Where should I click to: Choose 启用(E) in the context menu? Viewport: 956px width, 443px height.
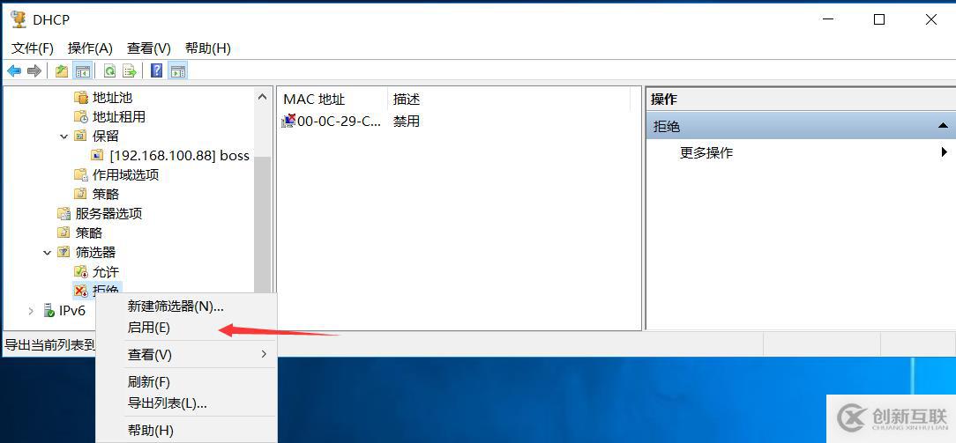click(187, 328)
